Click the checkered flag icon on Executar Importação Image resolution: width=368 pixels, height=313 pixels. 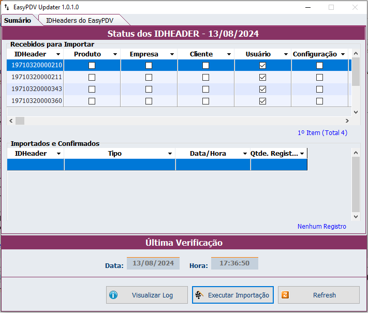pyautogui.click(x=199, y=295)
